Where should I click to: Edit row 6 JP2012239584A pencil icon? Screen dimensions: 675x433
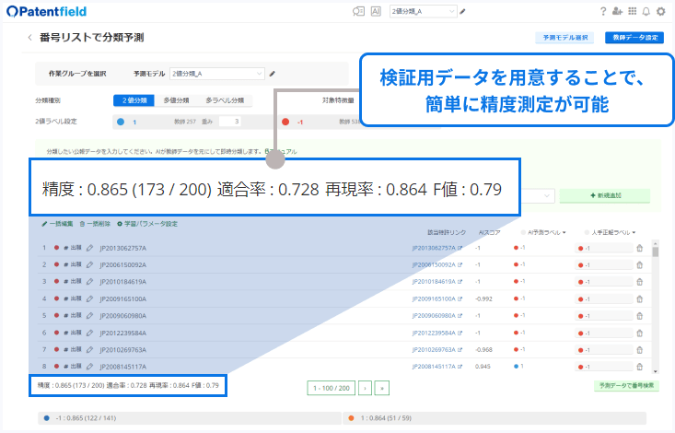click(89, 334)
